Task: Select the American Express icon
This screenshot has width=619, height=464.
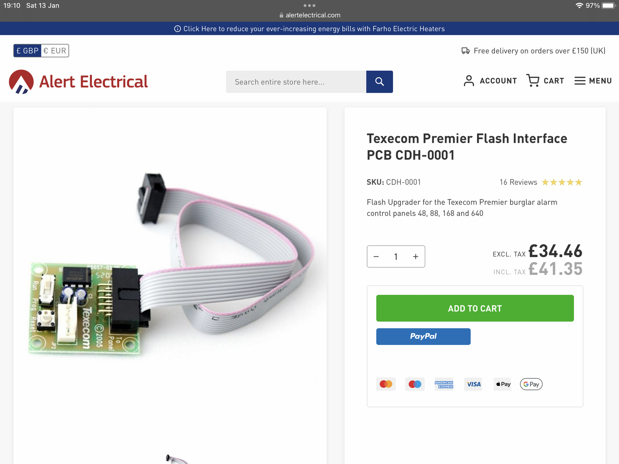Action: pos(444,384)
